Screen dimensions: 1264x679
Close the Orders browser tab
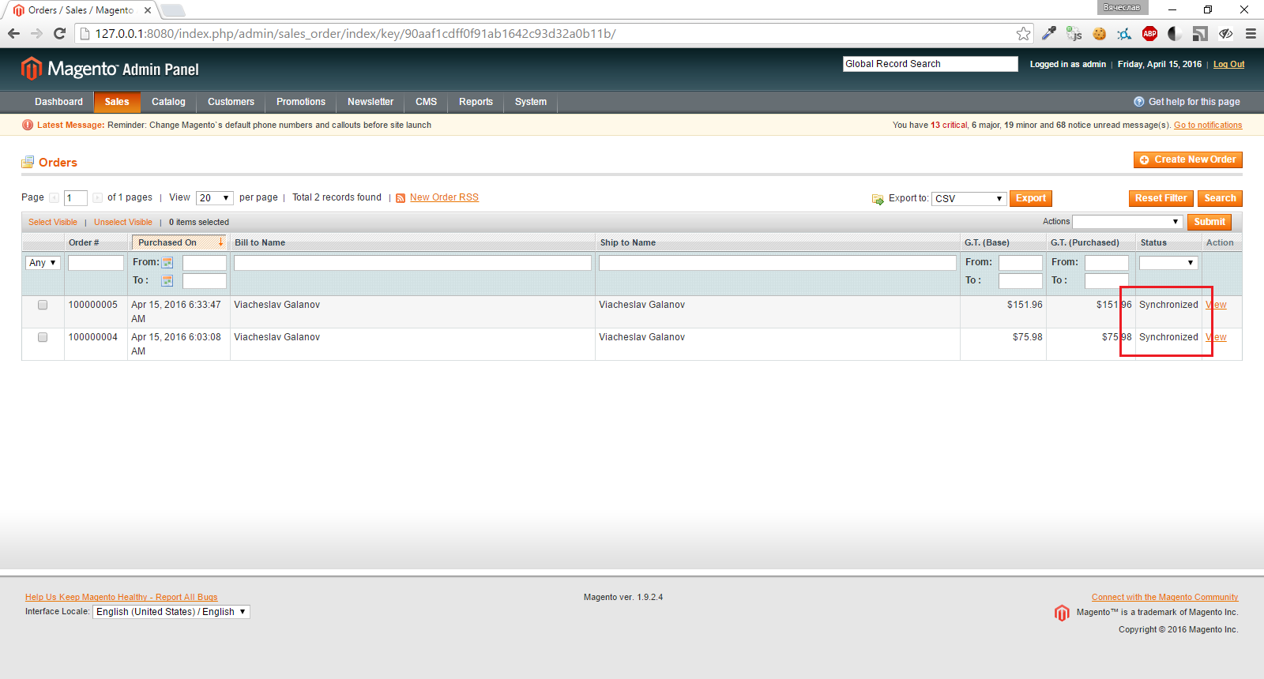(148, 10)
